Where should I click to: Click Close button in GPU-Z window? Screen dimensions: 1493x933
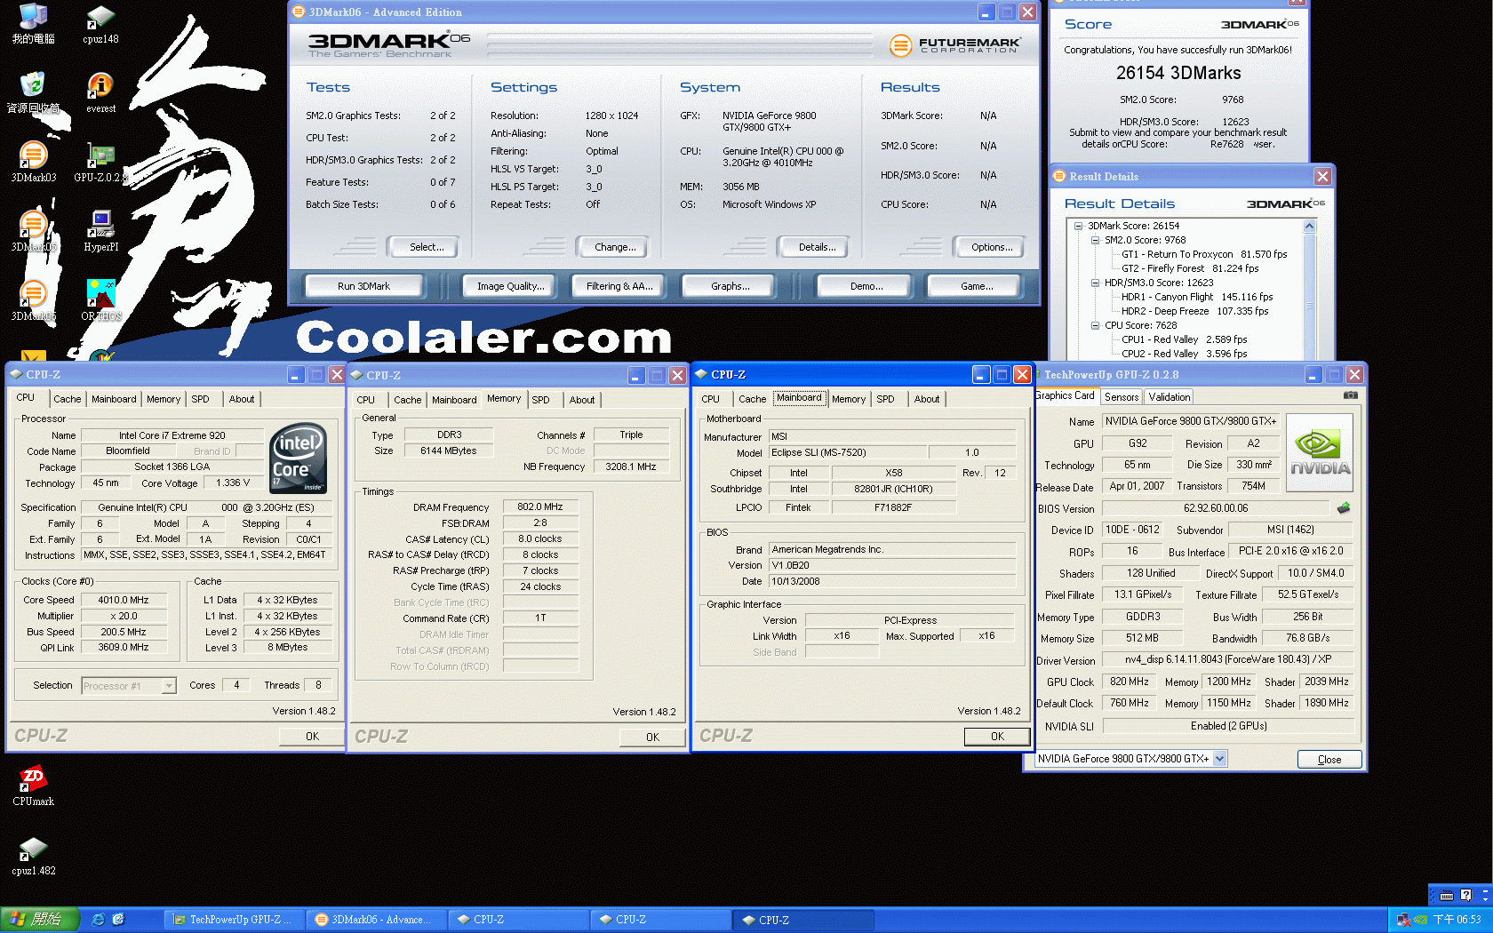click(1329, 760)
